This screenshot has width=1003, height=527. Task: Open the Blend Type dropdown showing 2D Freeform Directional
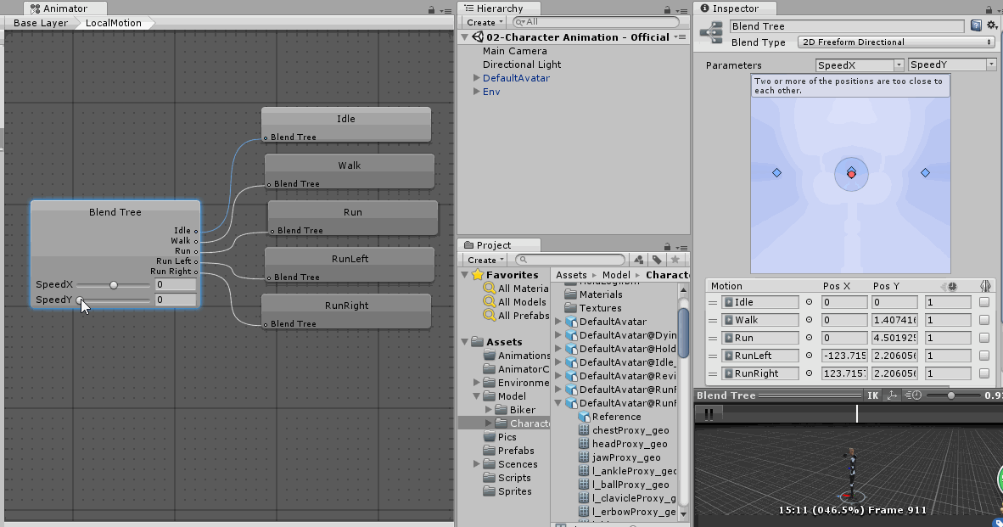[x=895, y=42]
